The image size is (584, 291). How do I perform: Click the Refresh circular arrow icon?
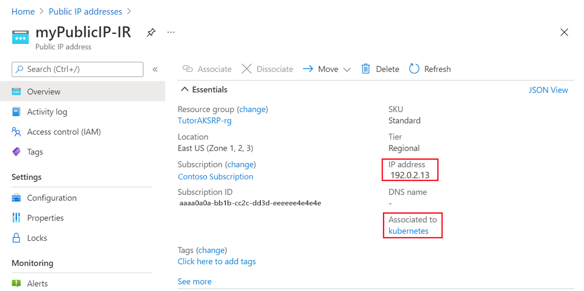(414, 69)
